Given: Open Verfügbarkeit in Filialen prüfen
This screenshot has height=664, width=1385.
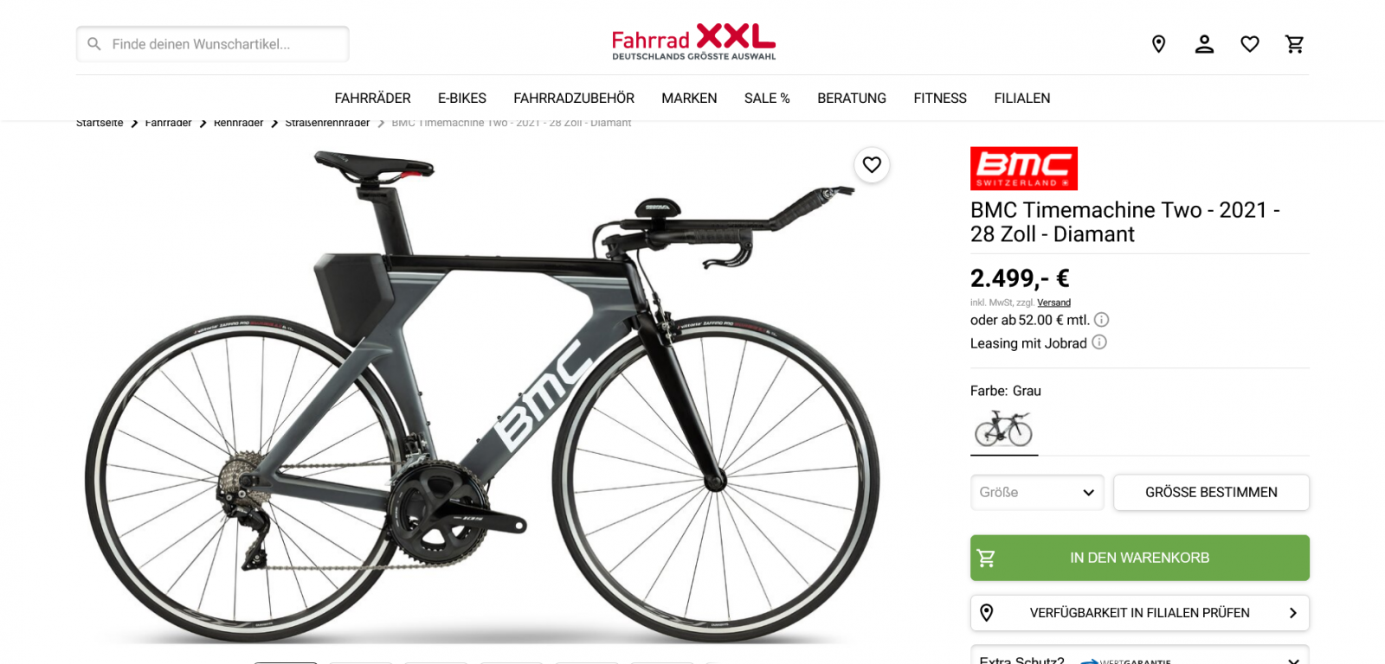Looking at the screenshot, I should (x=1139, y=613).
